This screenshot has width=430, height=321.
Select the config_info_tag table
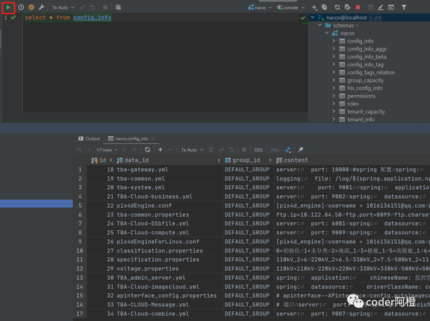(x=365, y=65)
